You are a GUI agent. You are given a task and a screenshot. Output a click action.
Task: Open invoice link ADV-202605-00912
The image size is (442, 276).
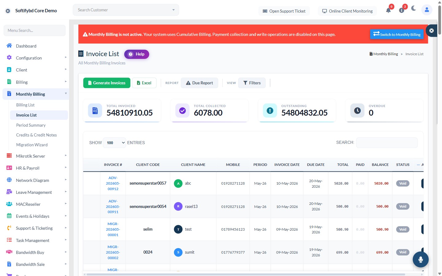(113, 183)
